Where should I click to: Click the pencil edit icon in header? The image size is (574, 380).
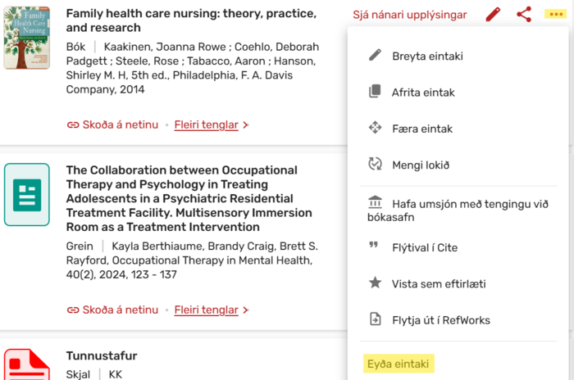493,15
